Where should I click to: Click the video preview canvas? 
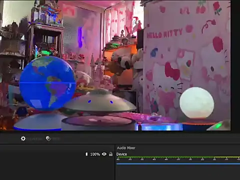click(115, 65)
